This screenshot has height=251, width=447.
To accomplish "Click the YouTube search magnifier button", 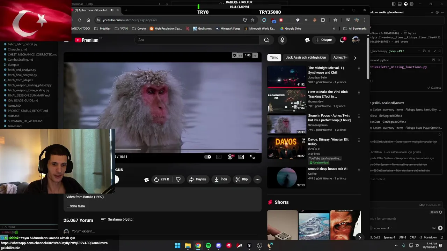I will click(x=266, y=40).
